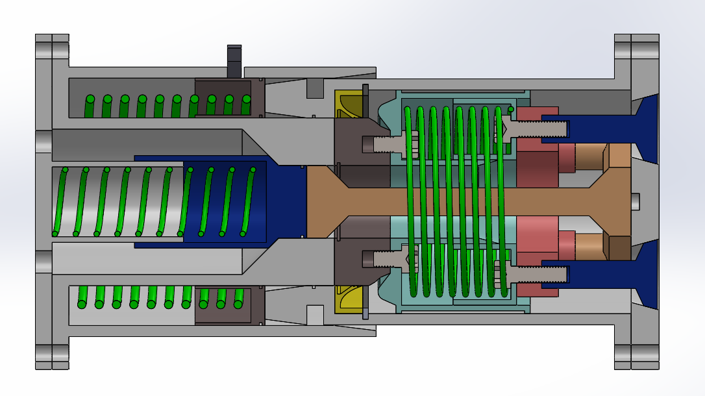This screenshot has width=705, height=396.
Task: Select the lower dark brown spring retainer block
Action: 229,306
